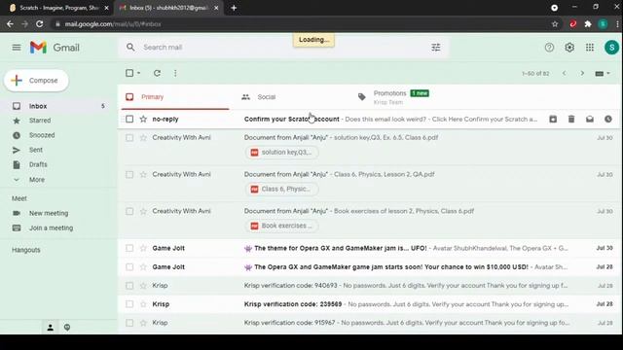The height and width of the screenshot is (350, 623).
Task: Select the solution key email checkbox
Action: pos(129,138)
